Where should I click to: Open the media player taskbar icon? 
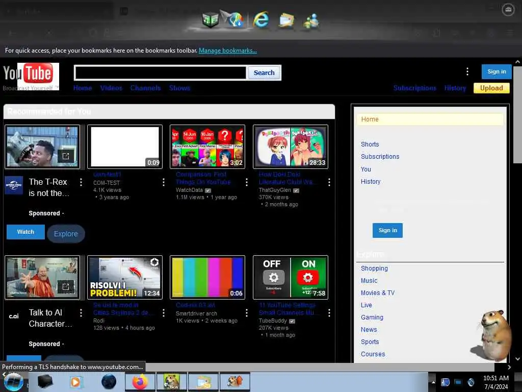tap(75, 382)
